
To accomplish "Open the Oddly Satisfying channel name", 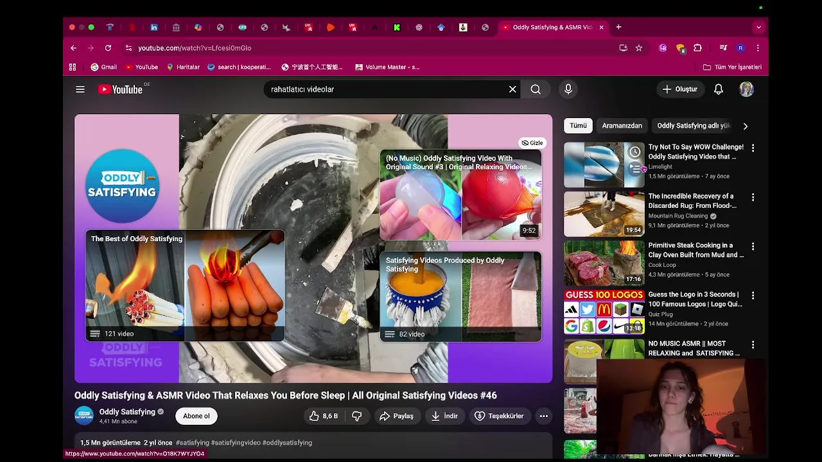I will coord(127,412).
